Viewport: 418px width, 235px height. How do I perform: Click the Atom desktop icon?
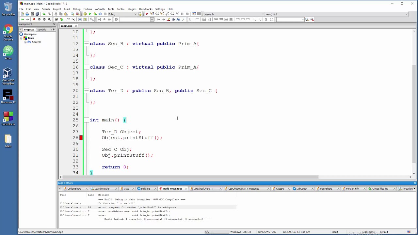(x=8, y=53)
